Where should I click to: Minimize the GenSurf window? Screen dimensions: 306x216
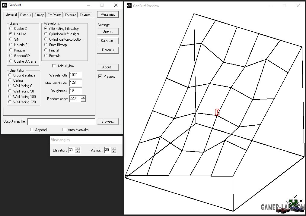point(89,5)
